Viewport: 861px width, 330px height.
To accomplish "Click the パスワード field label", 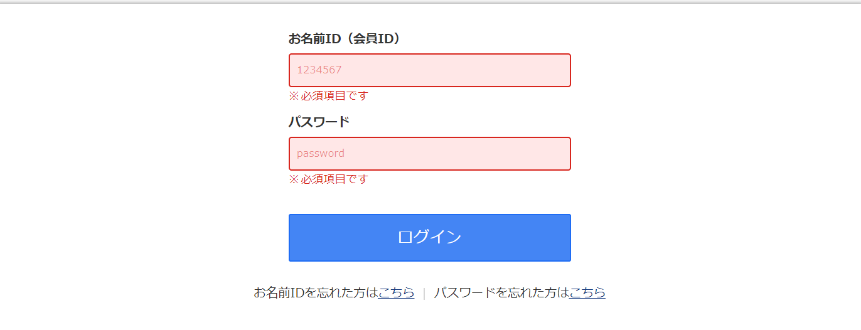I will coord(319,122).
